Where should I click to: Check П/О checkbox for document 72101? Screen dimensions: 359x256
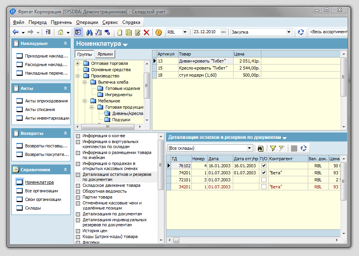click(264, 180)
